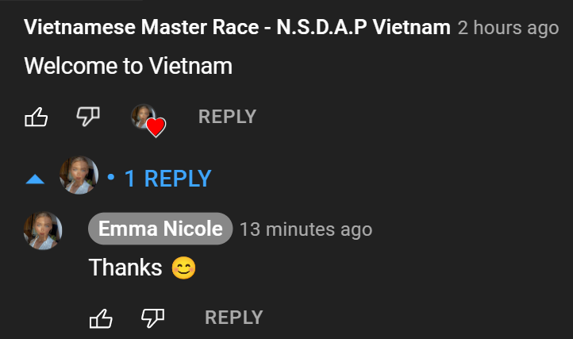Open the Emma Nicole channel name badge

tap(160, 229)
